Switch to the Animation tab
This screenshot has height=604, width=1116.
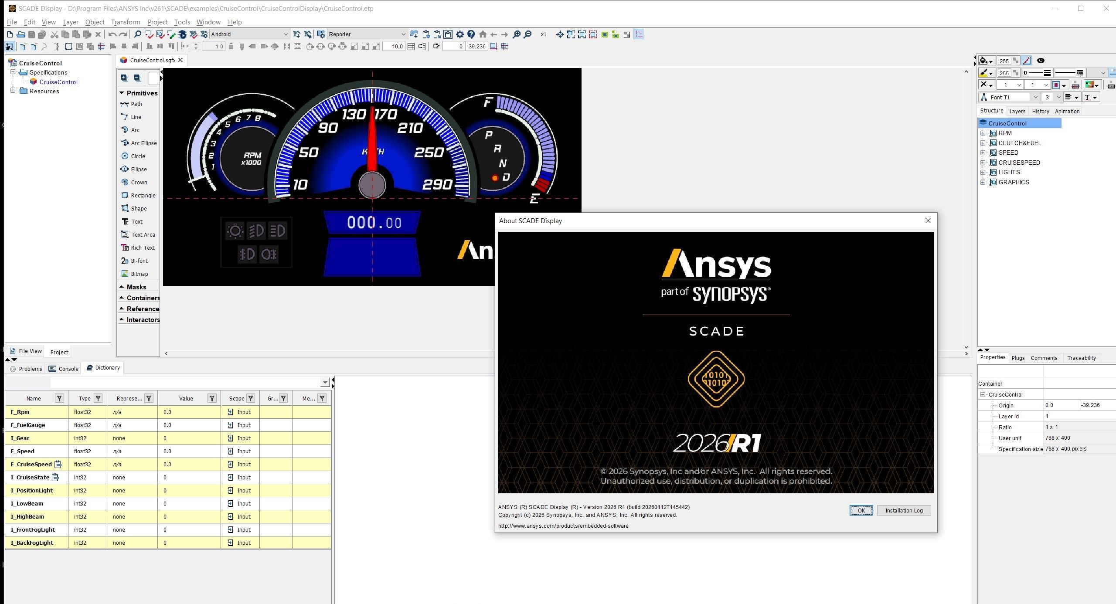click(x=1067, y=111)
